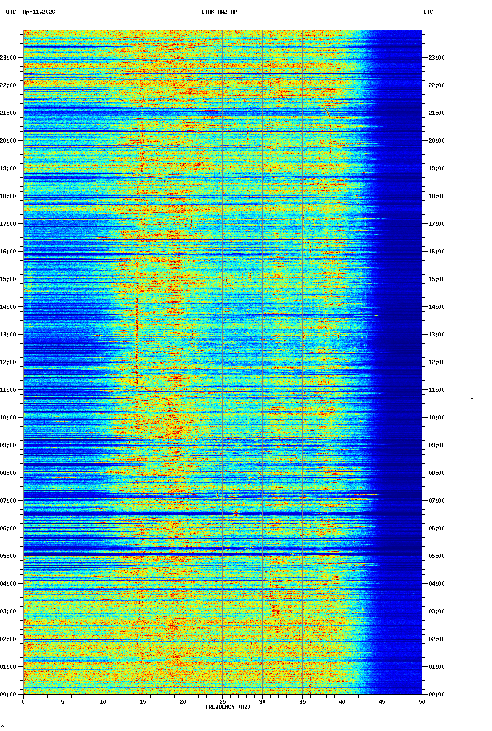Screen dimensions: 492x731
Task: Select the 21:00 marker on right time axis
Action: [436, 113]
